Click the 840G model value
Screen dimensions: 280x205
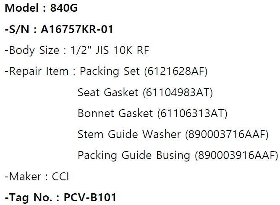click(64, 8)
